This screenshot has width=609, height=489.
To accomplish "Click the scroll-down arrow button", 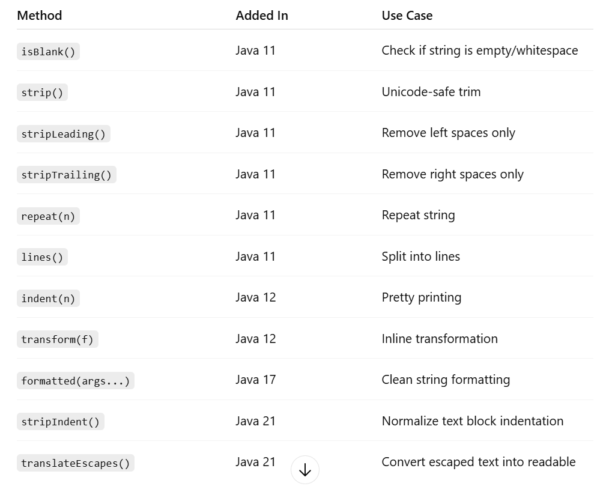I will click(x=305, y=470).
